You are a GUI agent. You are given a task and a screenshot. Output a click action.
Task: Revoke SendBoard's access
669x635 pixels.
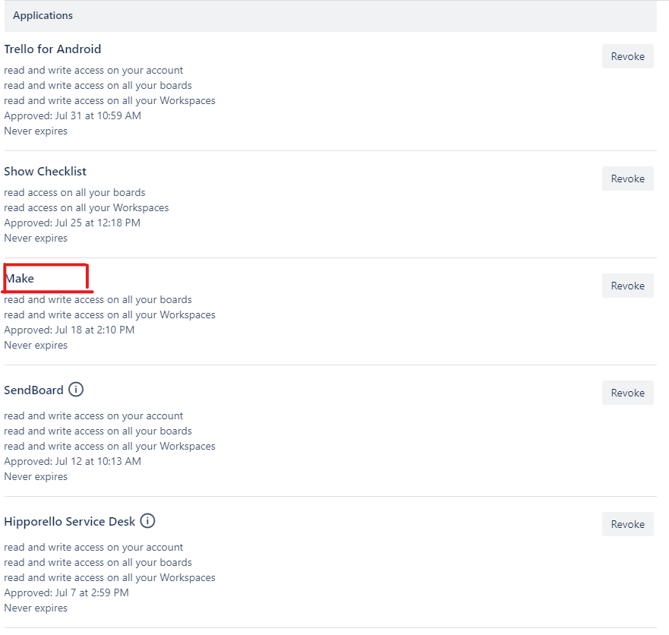(627, 393)
